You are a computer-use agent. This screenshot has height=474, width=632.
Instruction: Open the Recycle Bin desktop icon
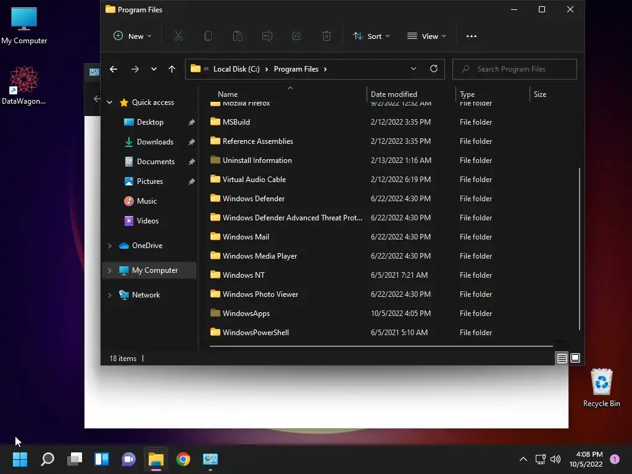click(x=601, y=388)
